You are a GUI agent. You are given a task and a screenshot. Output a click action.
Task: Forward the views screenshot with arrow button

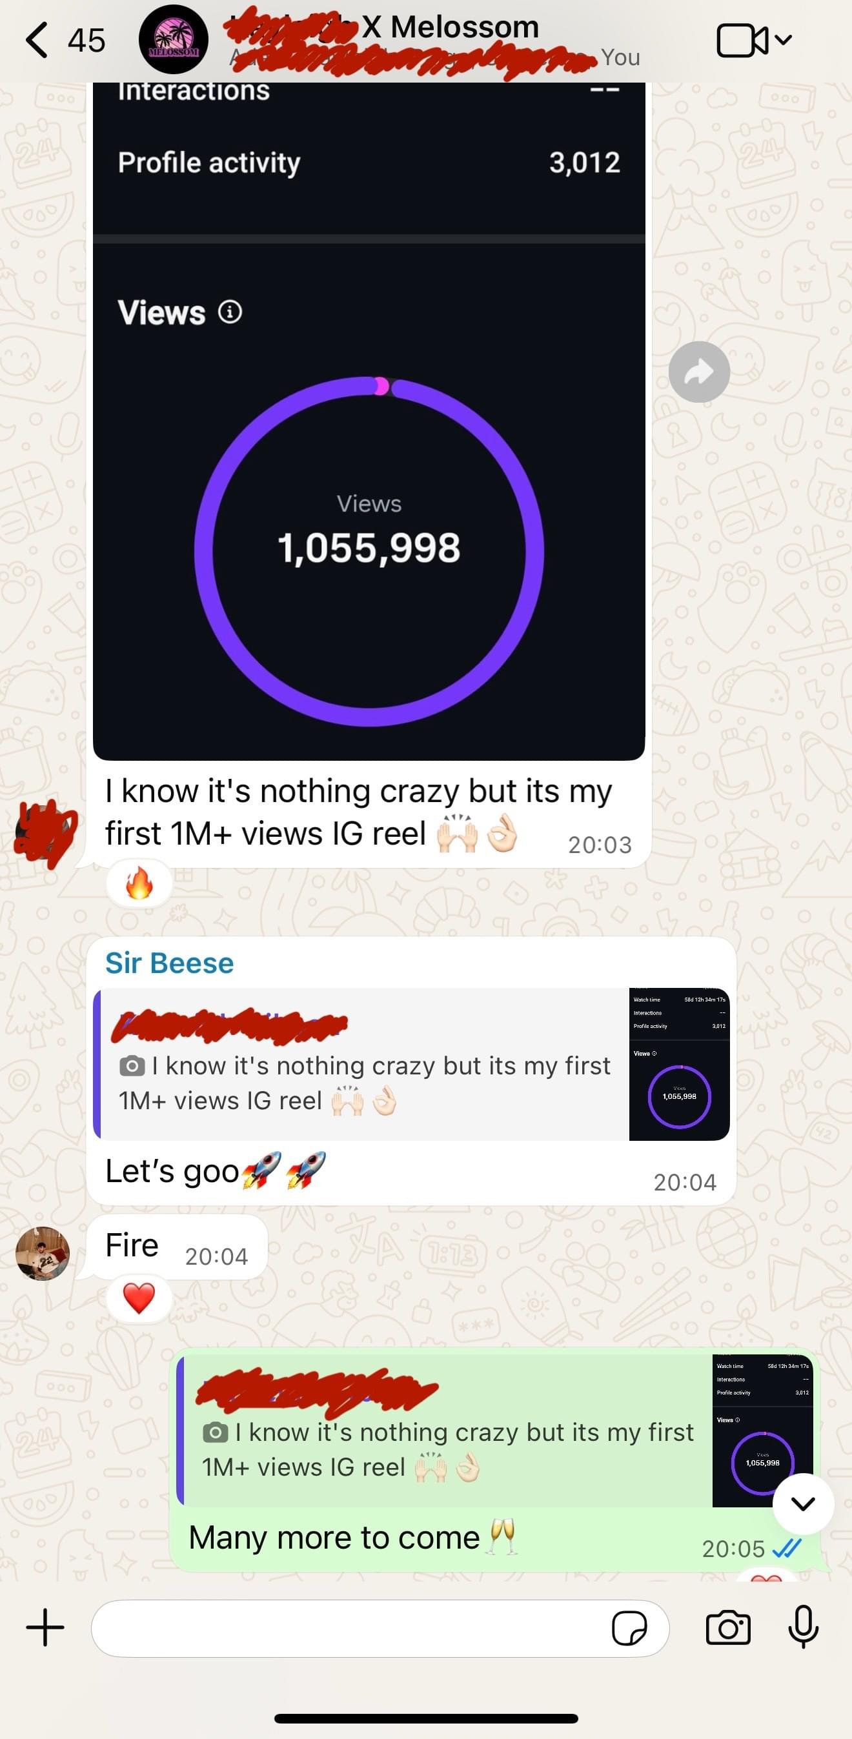point(699,372)
